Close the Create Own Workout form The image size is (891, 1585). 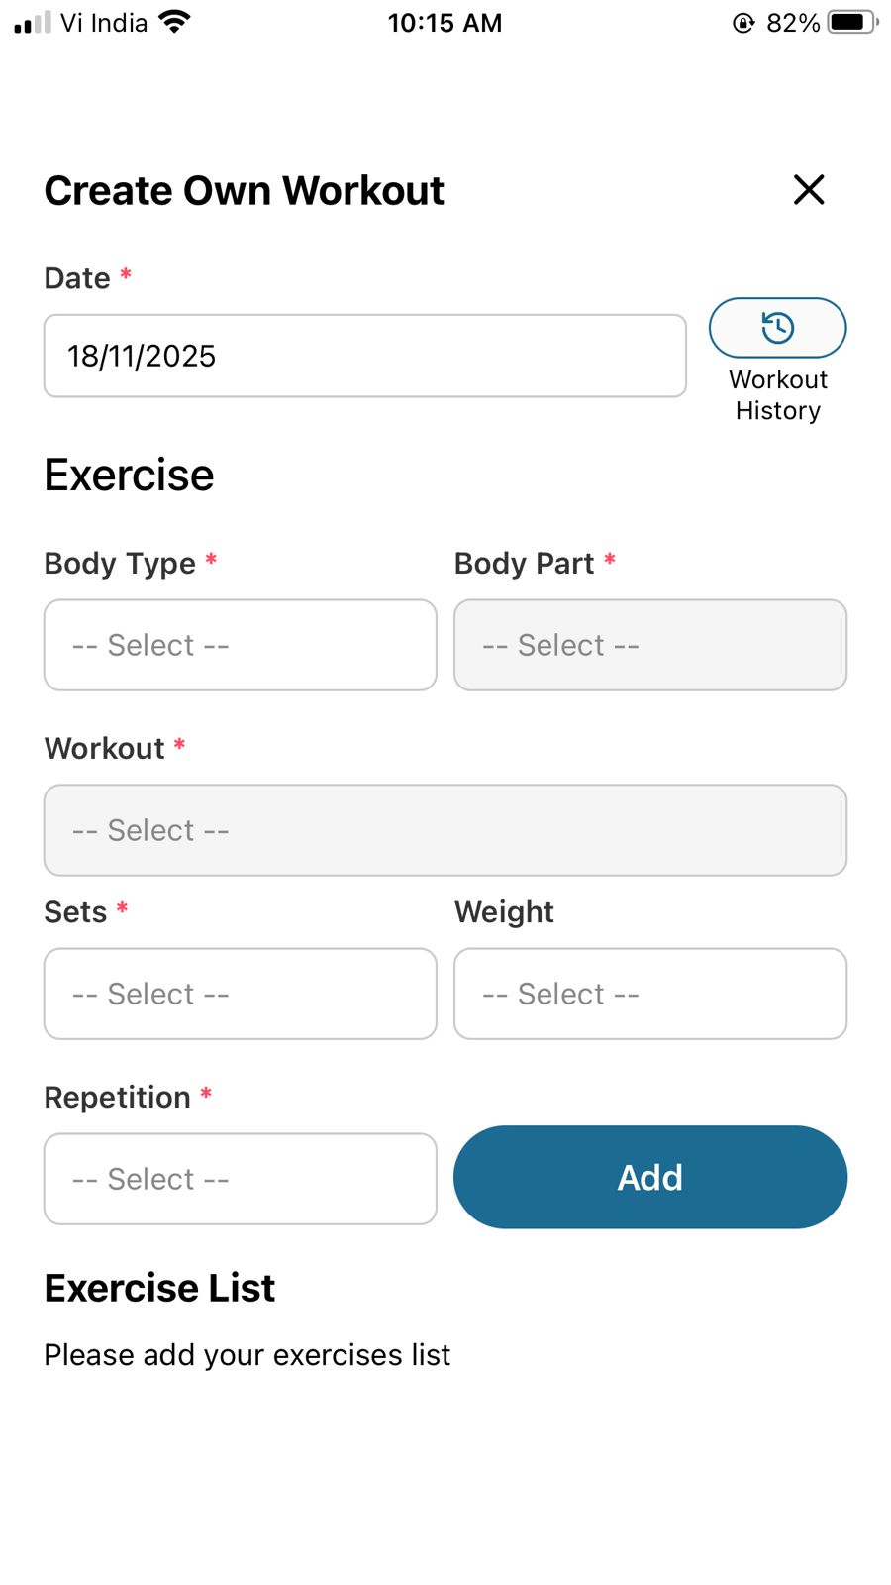(x=809, y=189)
